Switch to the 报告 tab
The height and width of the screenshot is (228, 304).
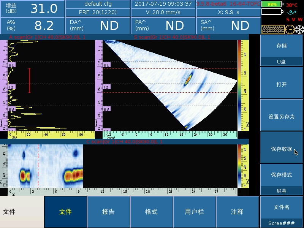(x=109, y=213)
